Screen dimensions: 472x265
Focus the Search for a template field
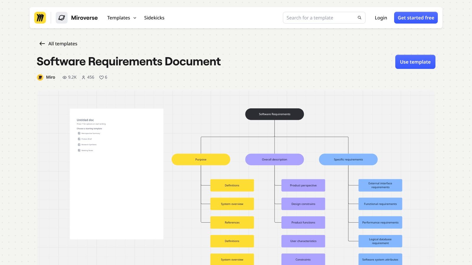[x=324, y=18]
